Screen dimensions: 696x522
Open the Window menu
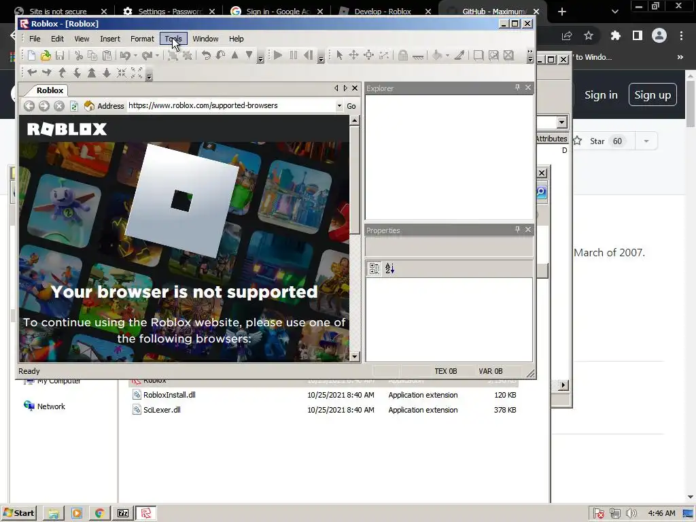[x=205, y=39]
